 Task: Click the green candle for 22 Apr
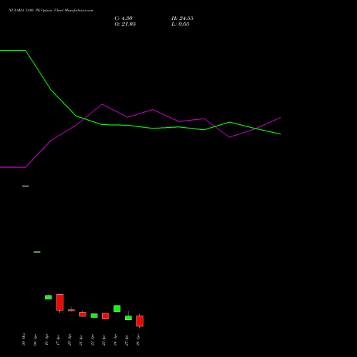[x=94, y=316]
